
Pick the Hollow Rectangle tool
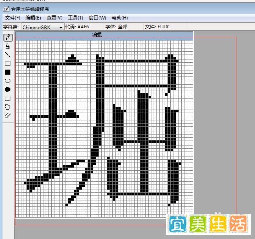point(8,63)
